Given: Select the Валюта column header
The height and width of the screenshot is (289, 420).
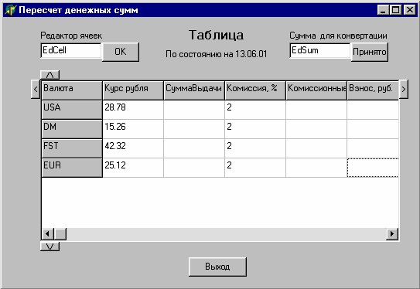Looking at the screenshot, I should tap(72, 90).
